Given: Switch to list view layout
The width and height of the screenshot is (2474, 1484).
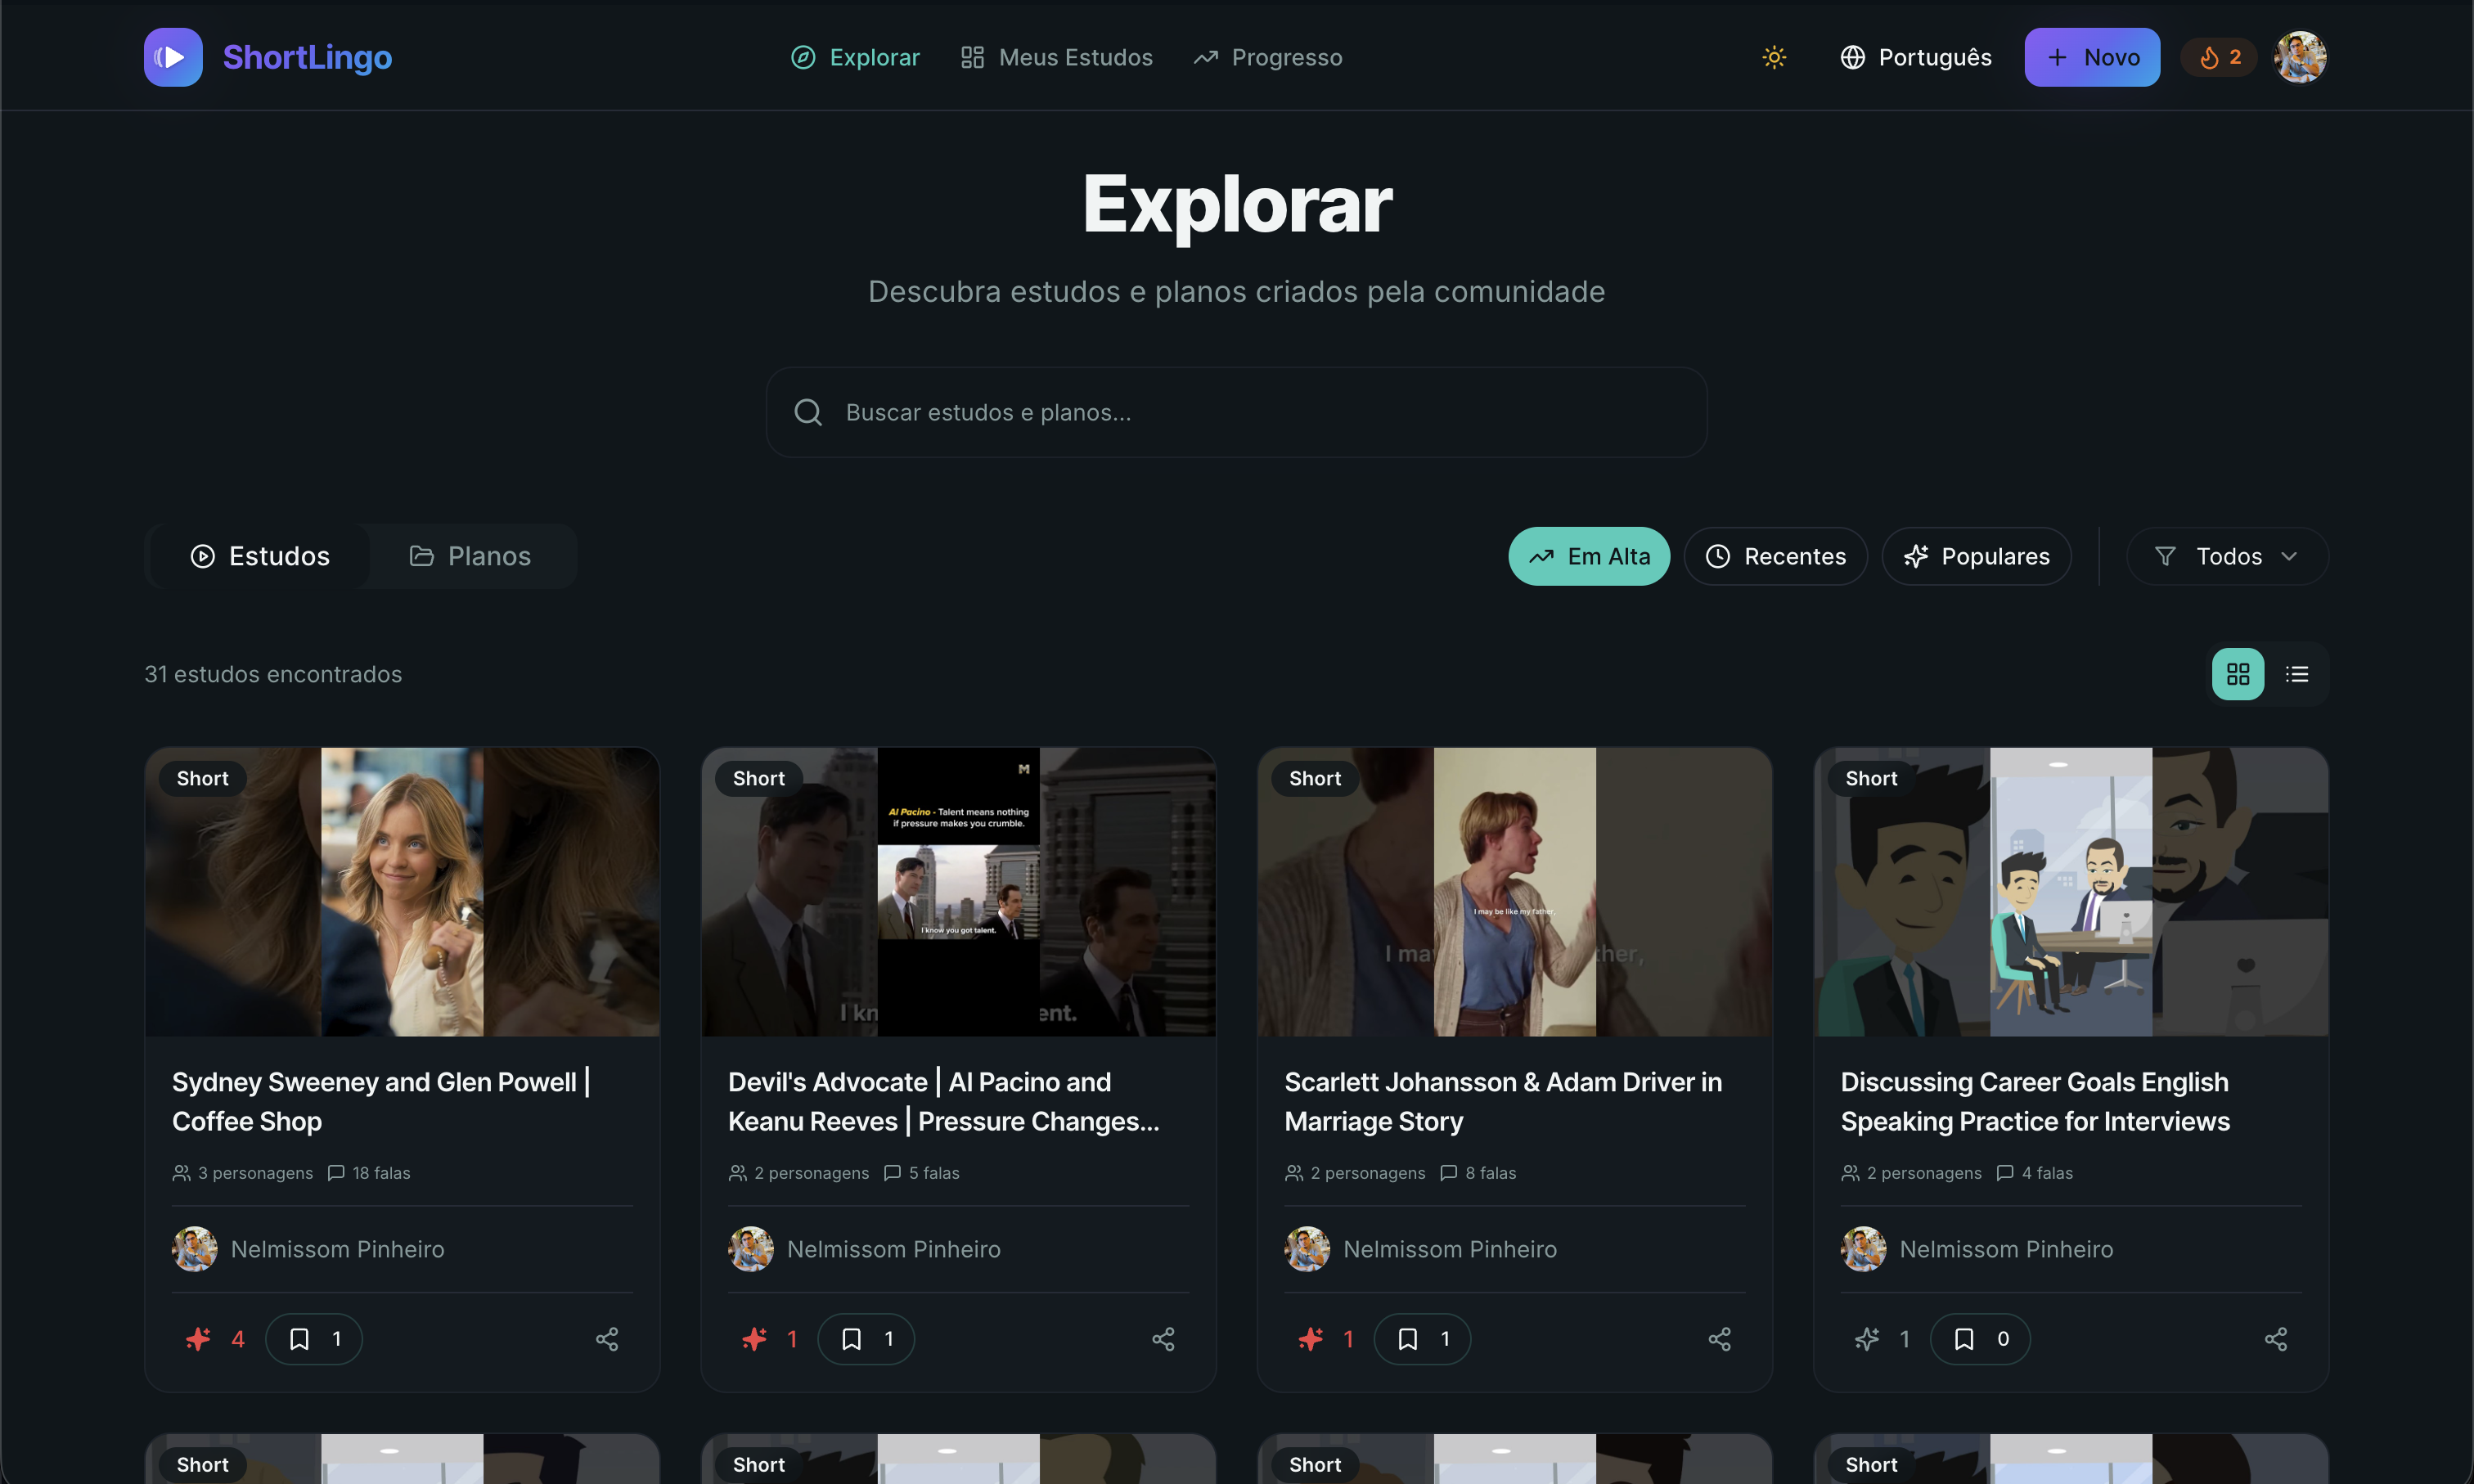Looking at the screenshot, I should (2296, 674).
